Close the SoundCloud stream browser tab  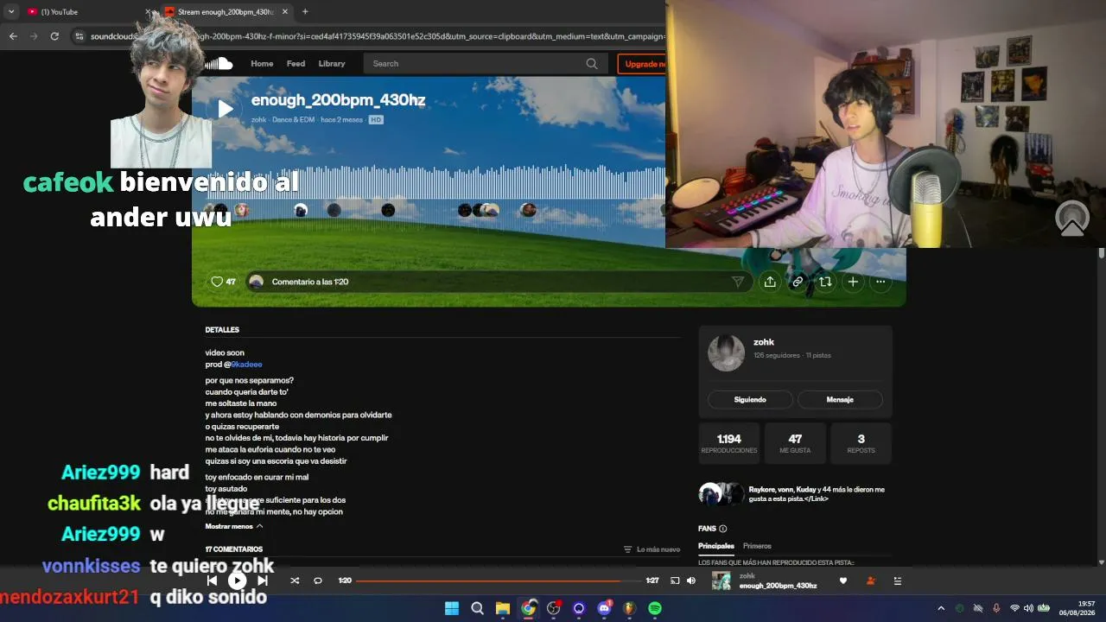tap(285, 11)
